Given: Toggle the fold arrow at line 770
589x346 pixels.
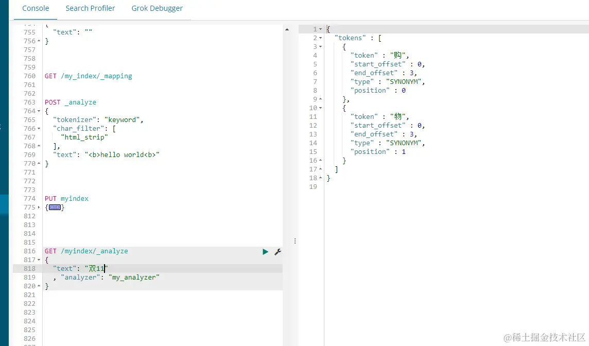Looking at the screenshot, I should click(x=39, y=163).
